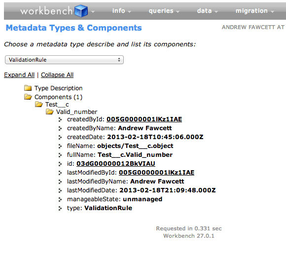
Task: Select the createdDate value 2013-02-18T10:45:06.000Z
Action: [155, 137]
